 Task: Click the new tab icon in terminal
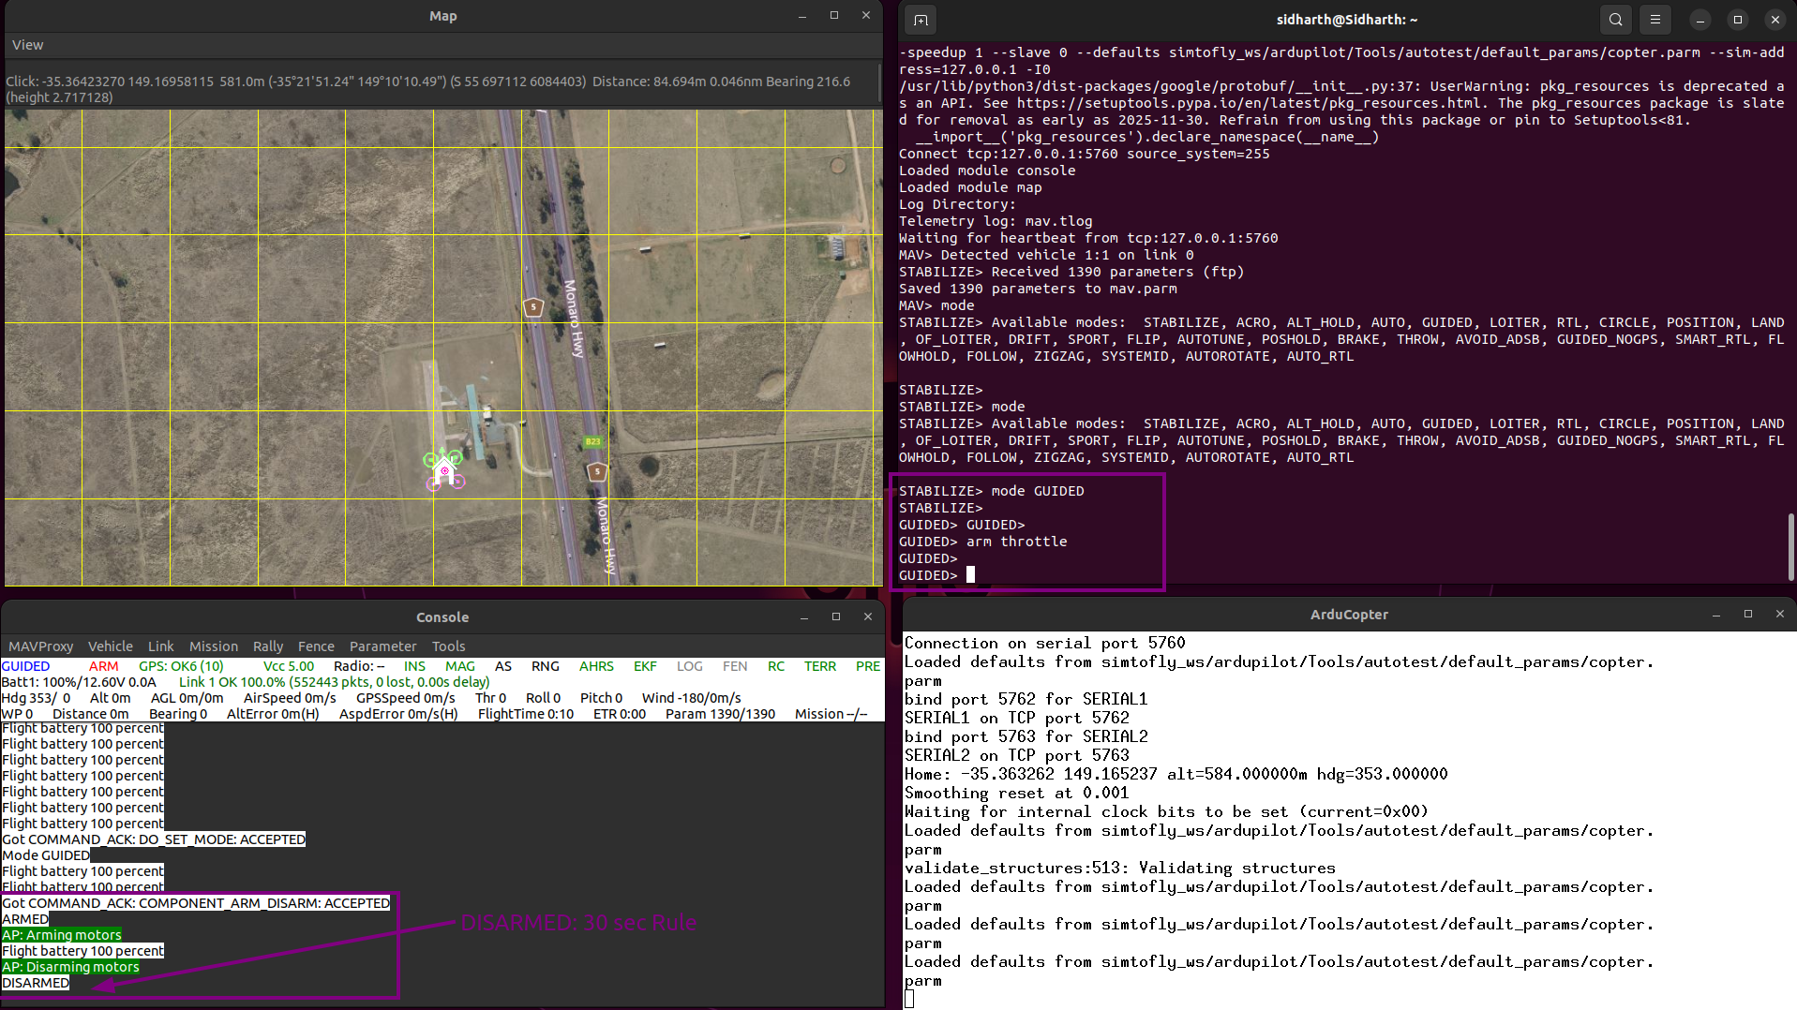coord(921,20)
